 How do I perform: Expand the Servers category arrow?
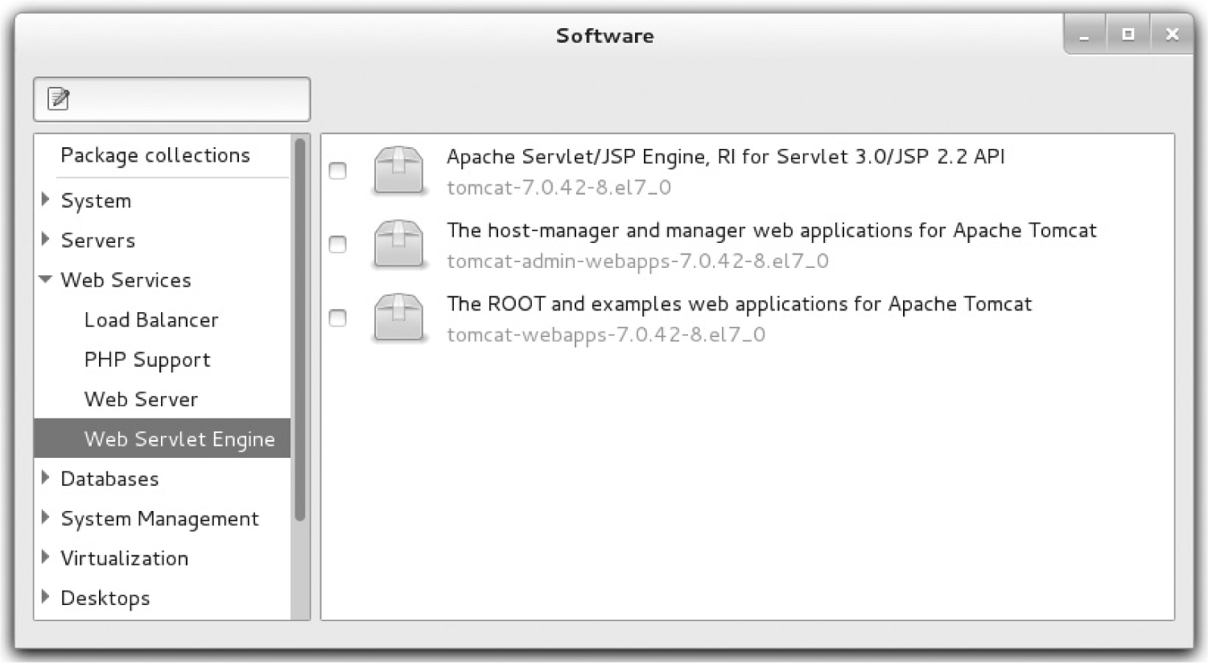click(46, 239)
